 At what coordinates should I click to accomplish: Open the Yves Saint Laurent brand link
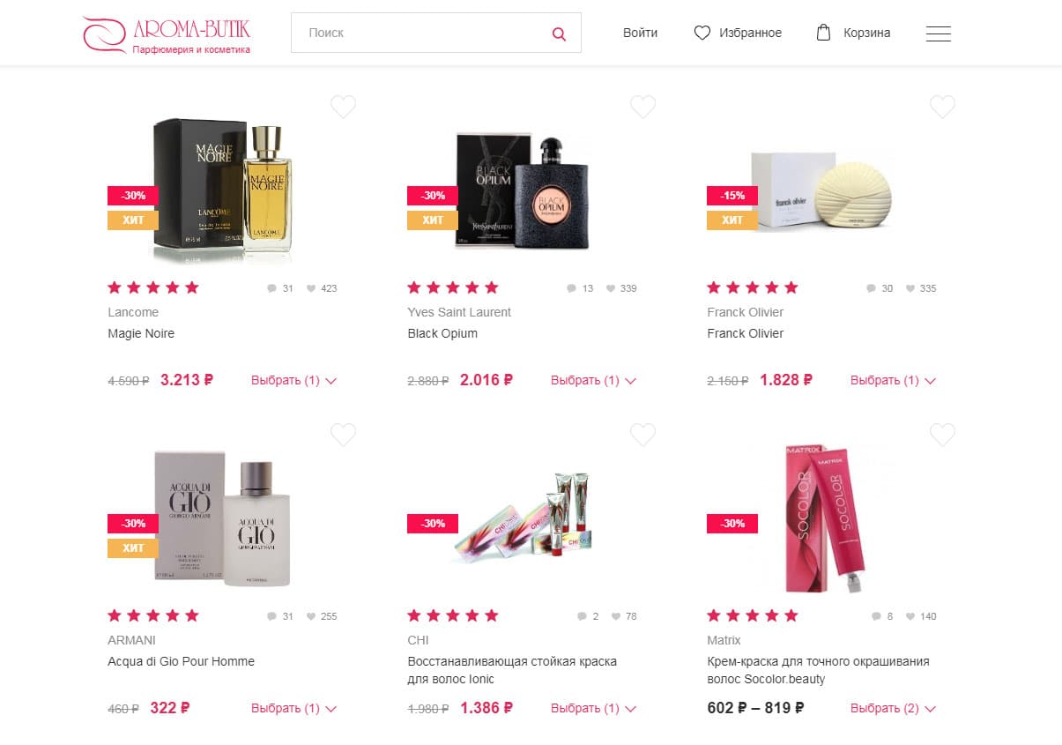pyautogui.click(x=459, y=312)
